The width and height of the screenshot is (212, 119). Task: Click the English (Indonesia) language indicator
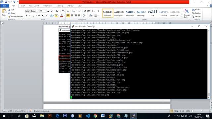[x=42, y=111]
